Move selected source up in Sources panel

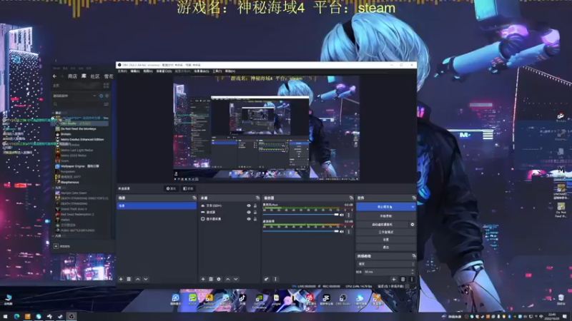pyautogui.click(x=227, y=279)
